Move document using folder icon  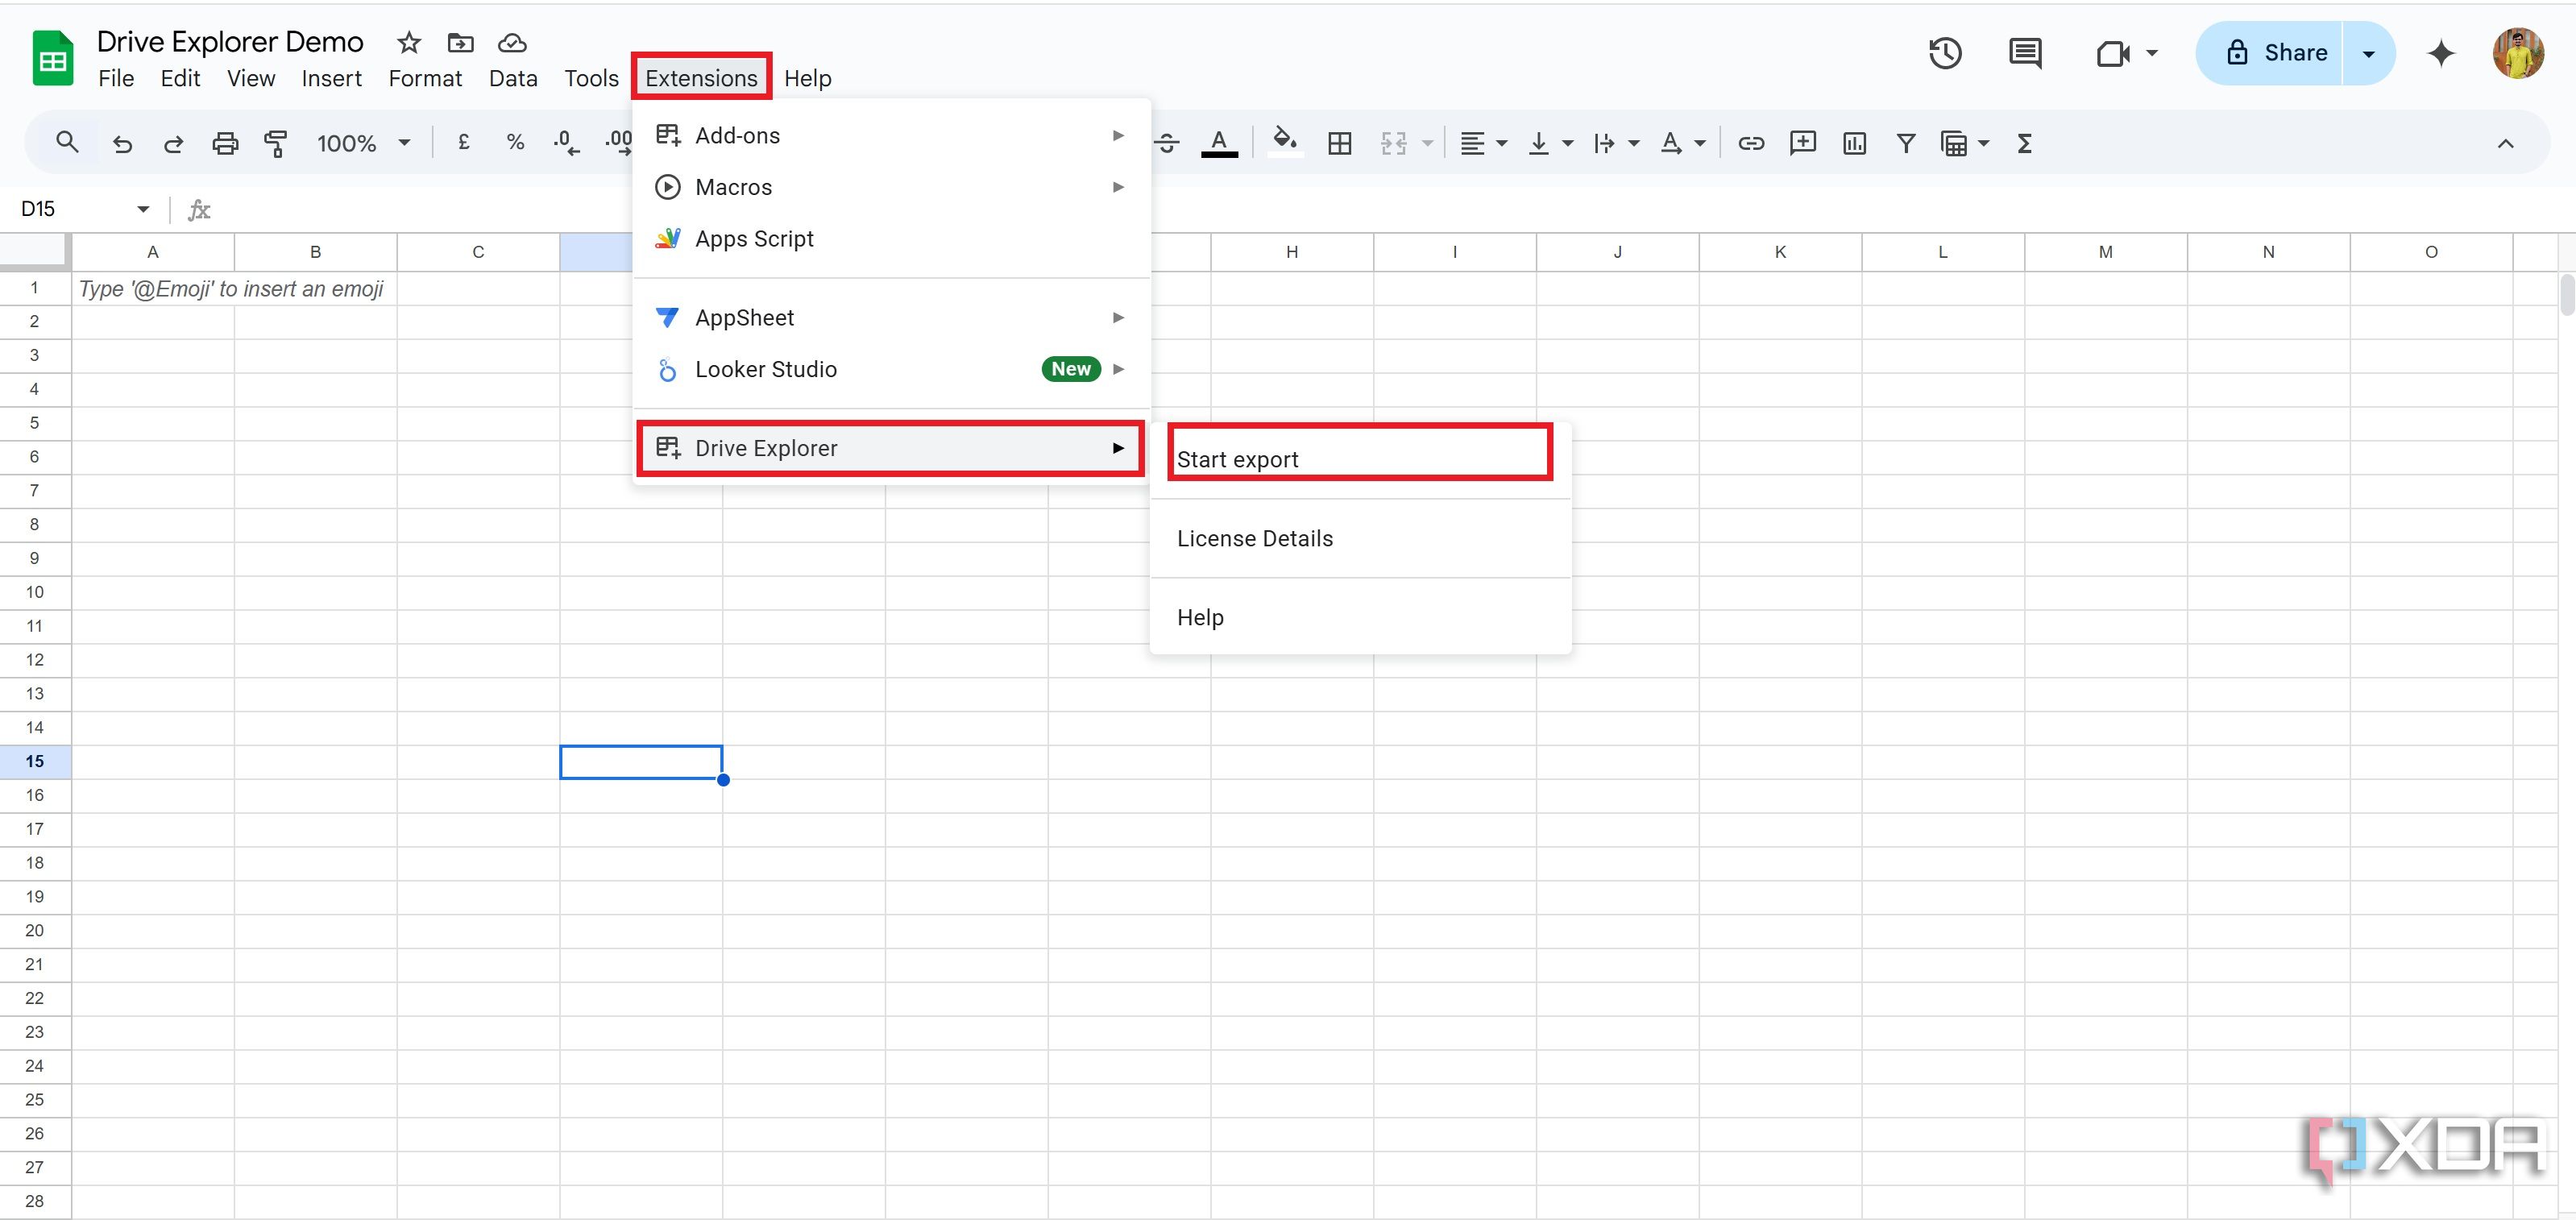(460, 42)
